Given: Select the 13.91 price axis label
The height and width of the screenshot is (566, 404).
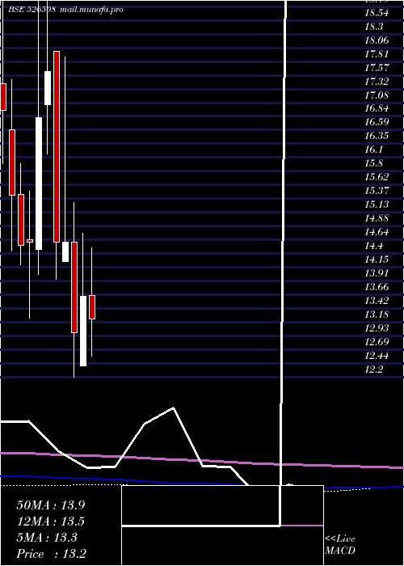Looking at the screenshot, I should point(377,273).
